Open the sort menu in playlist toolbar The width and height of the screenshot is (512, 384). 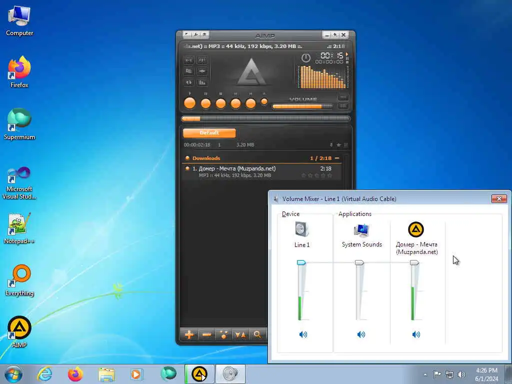coord(240,334)
